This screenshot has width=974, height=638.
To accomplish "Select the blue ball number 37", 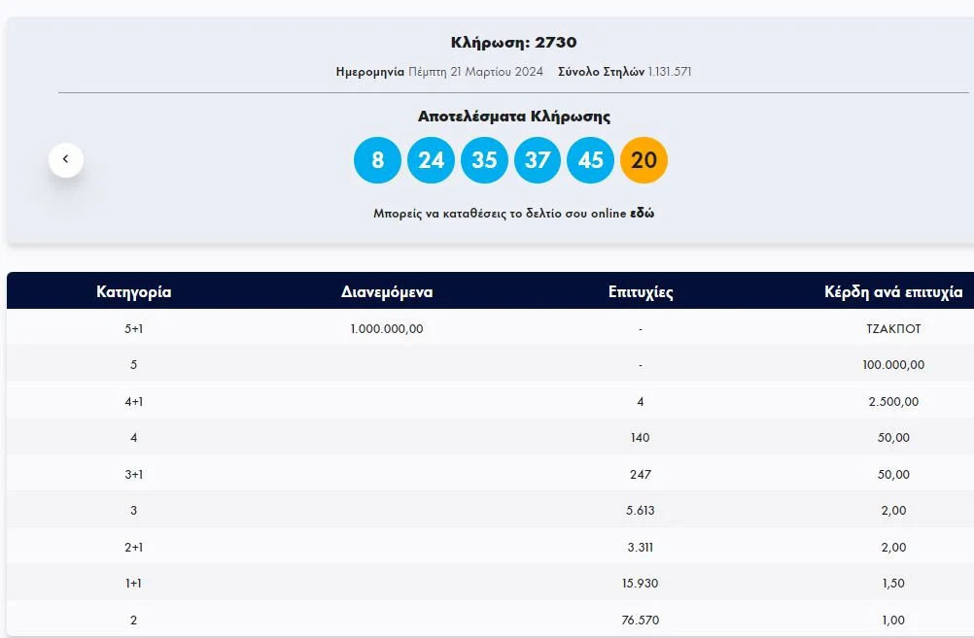I will coord(538,160).
